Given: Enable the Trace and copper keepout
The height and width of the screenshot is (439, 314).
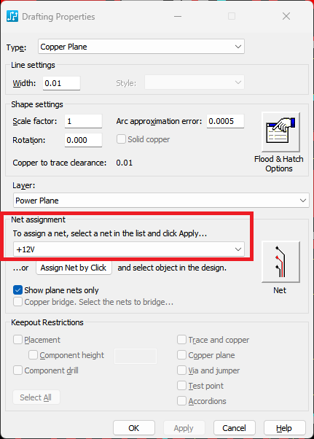Looking at the screenshot, I should (x=181, y=340).
